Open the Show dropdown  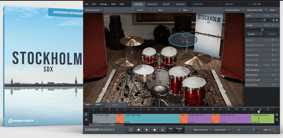pos(274,10)
